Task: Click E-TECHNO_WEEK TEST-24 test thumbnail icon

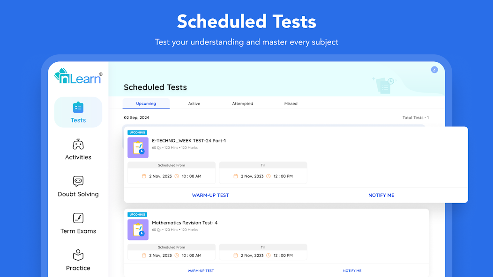Action: [138, 148]
